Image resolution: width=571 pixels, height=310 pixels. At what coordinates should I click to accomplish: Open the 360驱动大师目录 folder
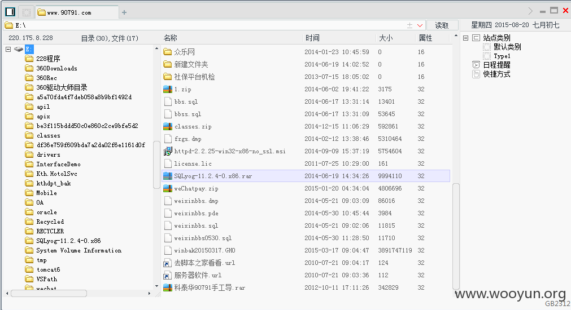tap(62, 87)
